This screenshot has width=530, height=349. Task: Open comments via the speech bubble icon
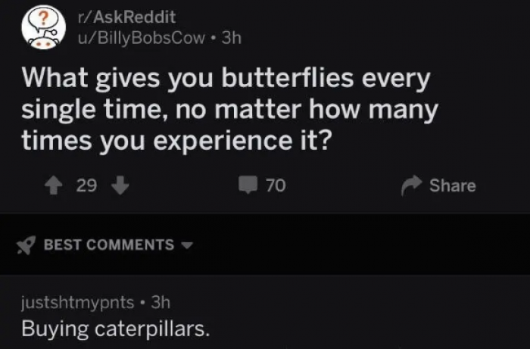click(x=250, y=185)
